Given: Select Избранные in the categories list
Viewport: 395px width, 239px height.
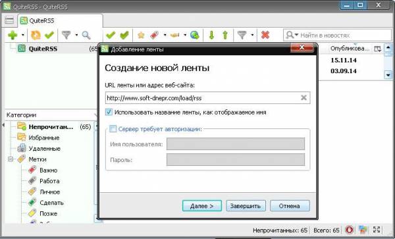Looking at the screenshot, I should pos(44,138).
